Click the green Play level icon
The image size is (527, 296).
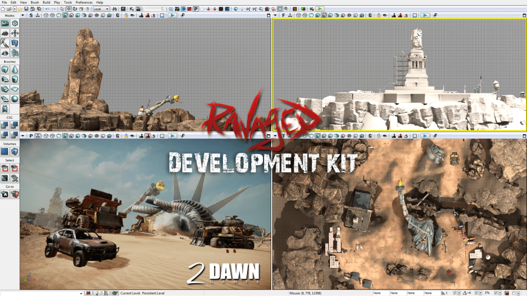[x=320, y=9]
